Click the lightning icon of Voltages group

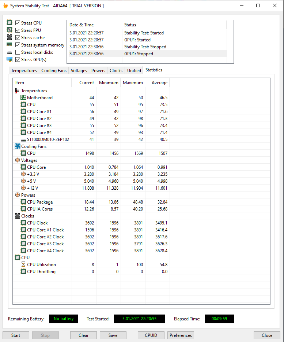coord(18,160)
